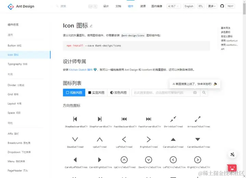Click the FastBackwardOutlined icon
Image resolution: width=246 pixels, height=178 pixels.
(x=124, y=119)
